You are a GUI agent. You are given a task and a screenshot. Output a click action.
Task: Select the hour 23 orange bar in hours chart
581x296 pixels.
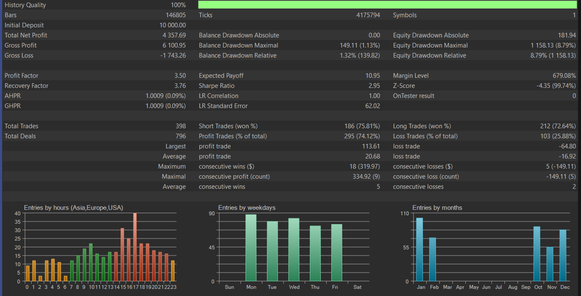pyautogui.click(x=173, y=271)
